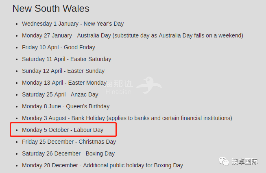Screen dimensions: 266x173
Task: Click the Queen's Birthday holiday line
Action: [65, 107]
